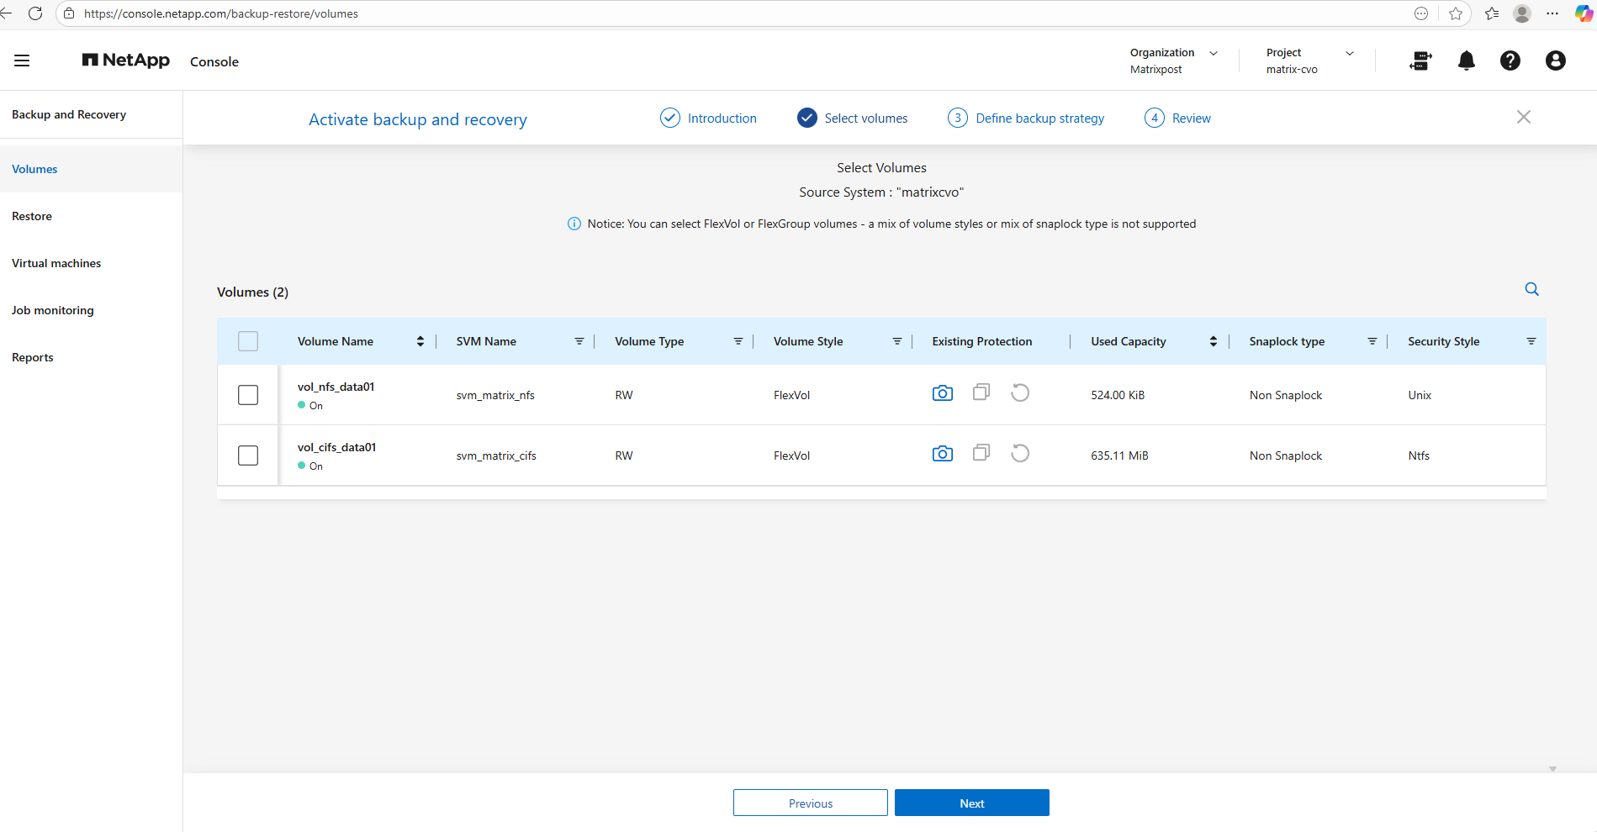Screen dimensions: 1597x832
Task: Open the SVM Name column filter
Action: pos(579,341)
